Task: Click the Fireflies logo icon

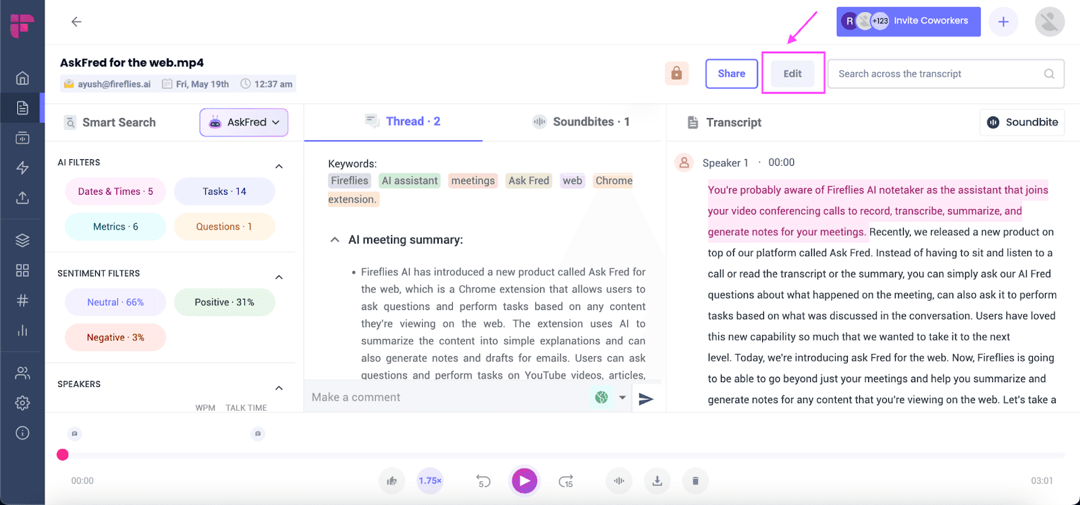Action: coord(22,25)
